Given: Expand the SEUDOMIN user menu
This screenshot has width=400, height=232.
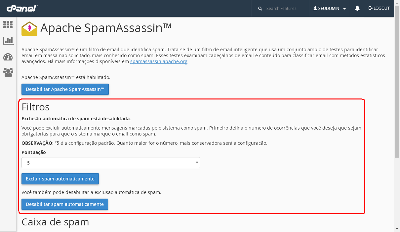Looking at the screenshot, I should tap(329, 9).
